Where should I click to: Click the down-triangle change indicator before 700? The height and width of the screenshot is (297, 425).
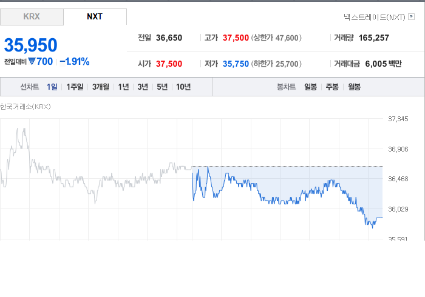pyautogui.click(x=32, y=62)
